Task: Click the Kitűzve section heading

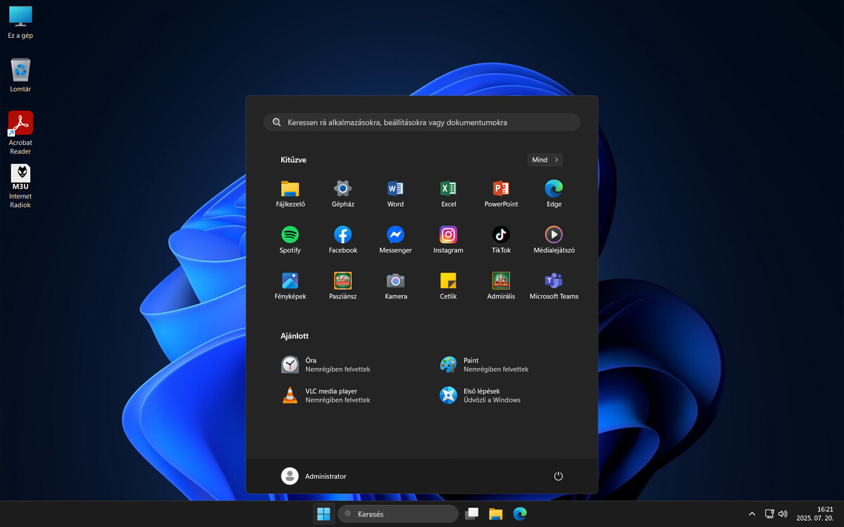Action: click(293, 160)
